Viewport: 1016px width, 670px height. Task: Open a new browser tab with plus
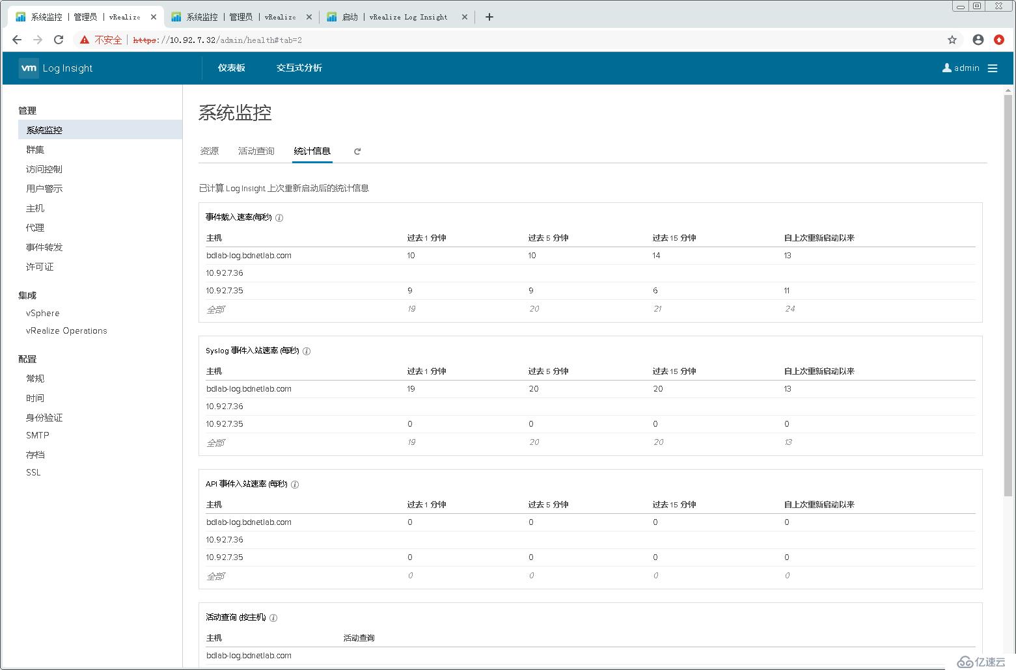(489, 17)
